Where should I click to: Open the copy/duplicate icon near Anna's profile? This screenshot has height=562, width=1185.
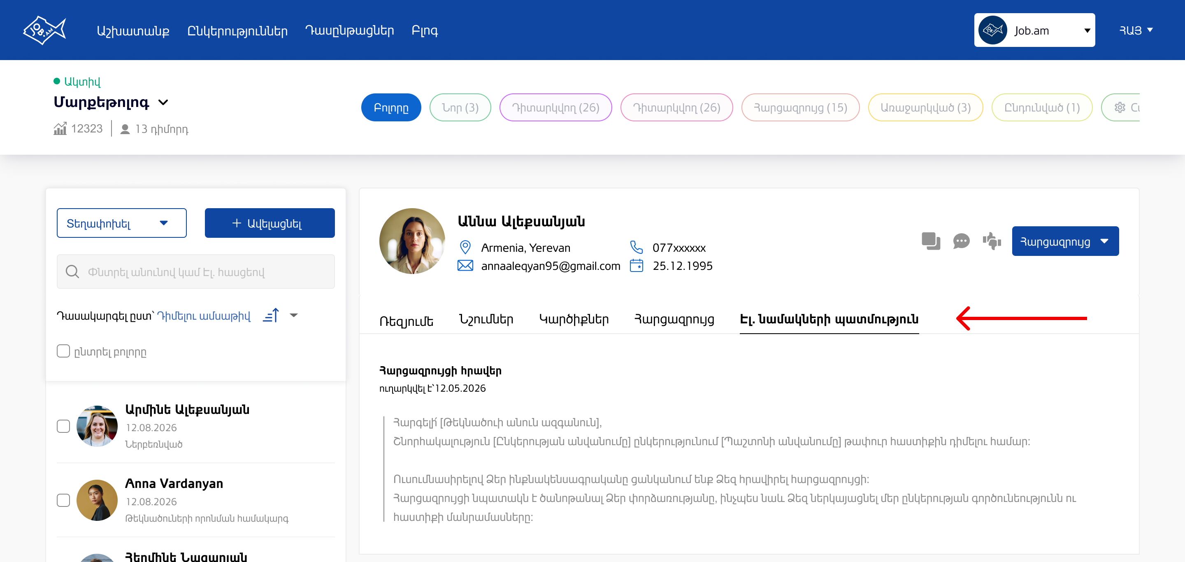(931, 241)
